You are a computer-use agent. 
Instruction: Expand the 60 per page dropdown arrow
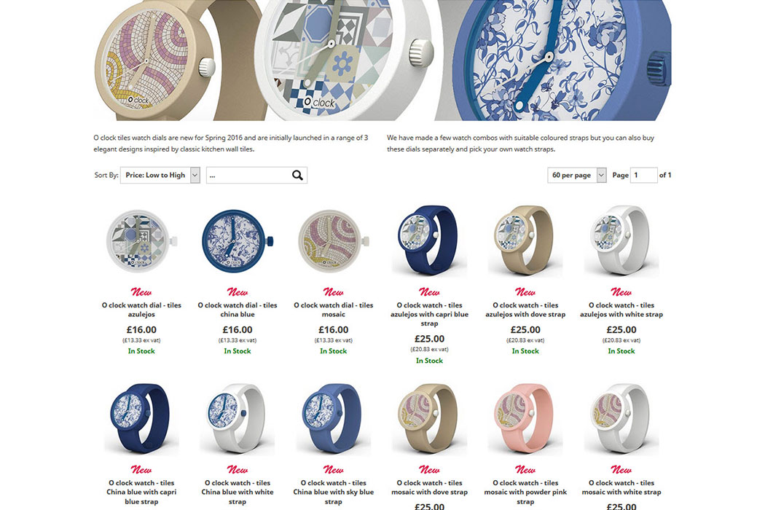601,175
